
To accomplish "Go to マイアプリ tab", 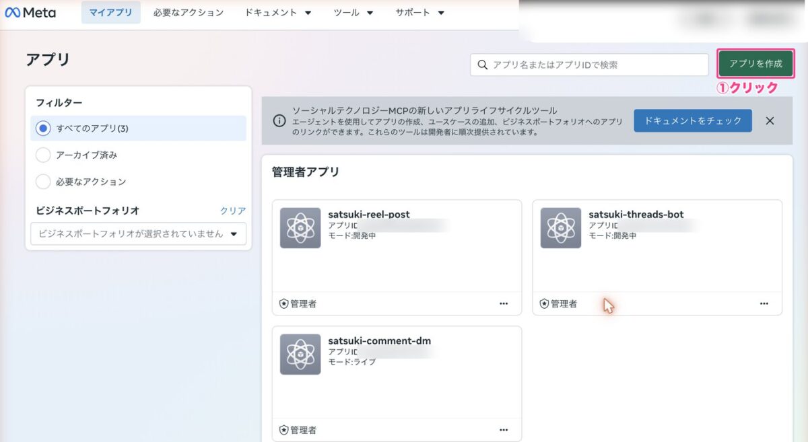I will tap(111, 13).
